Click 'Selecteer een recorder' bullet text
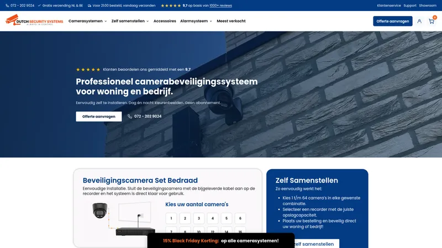442x248 pixels. tap(318, 212)
